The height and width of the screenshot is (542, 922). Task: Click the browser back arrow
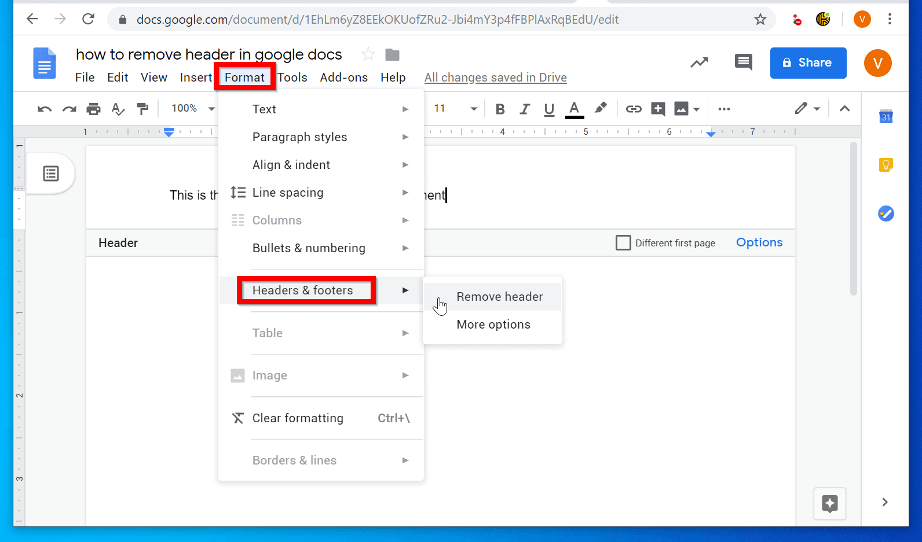(x=32, y=19)
